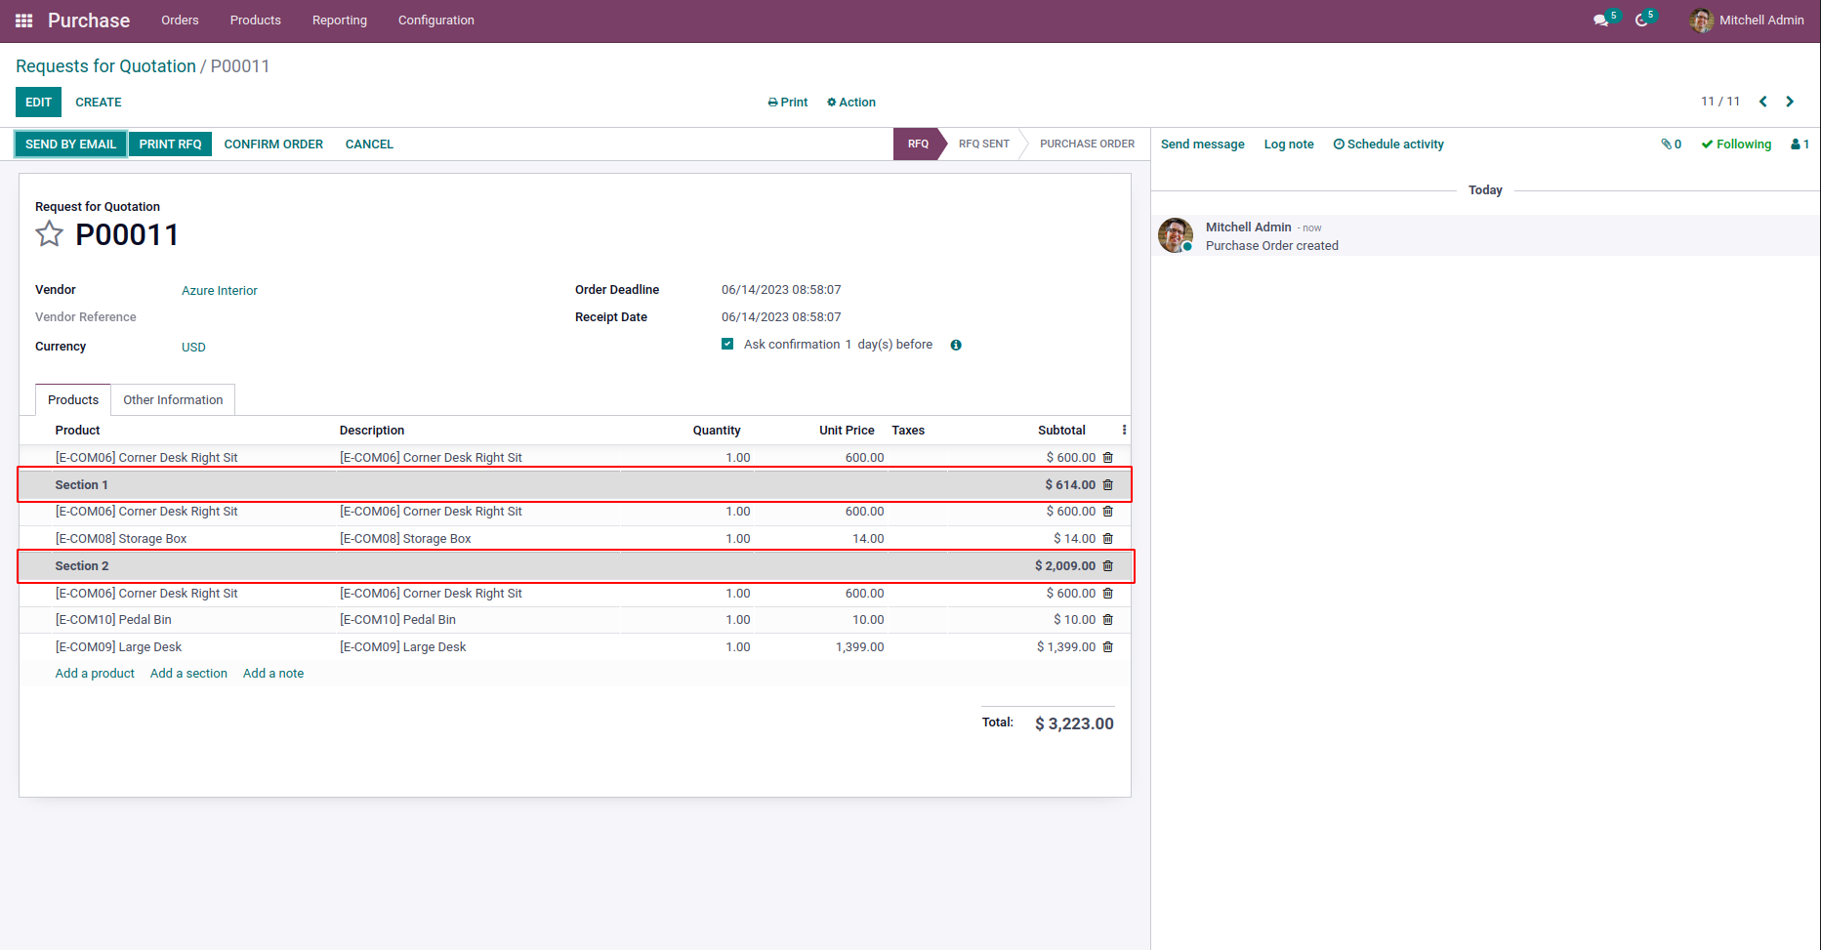Open the Reporting menu
This screenshot has width=1821, height=950.
click(x=340, y=21)
